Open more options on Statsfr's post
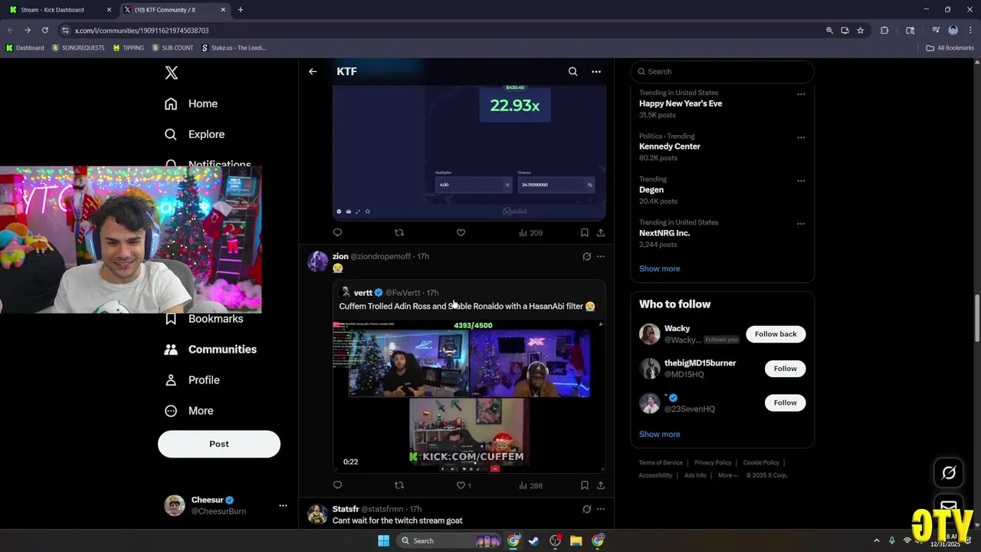Image resolution: width=981 pixels, height=552 pixels. coord(601,509)
